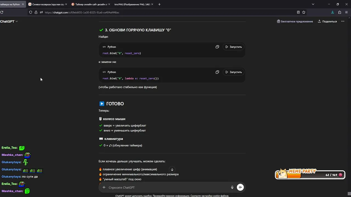The height and width of the screenshot is (197, 351).
Task: Switch to the "Символ возврата" tab
Action: click(x=47, y=4)
